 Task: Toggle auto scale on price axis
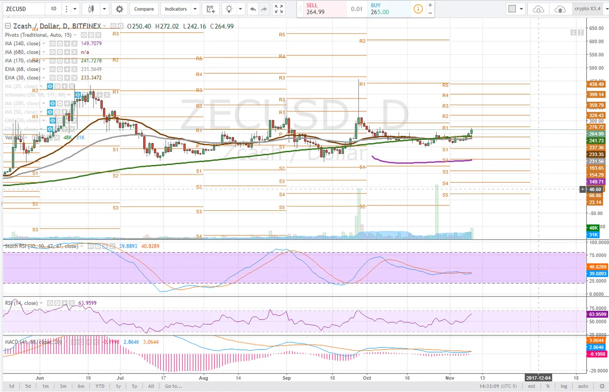[x=583, y=386]
